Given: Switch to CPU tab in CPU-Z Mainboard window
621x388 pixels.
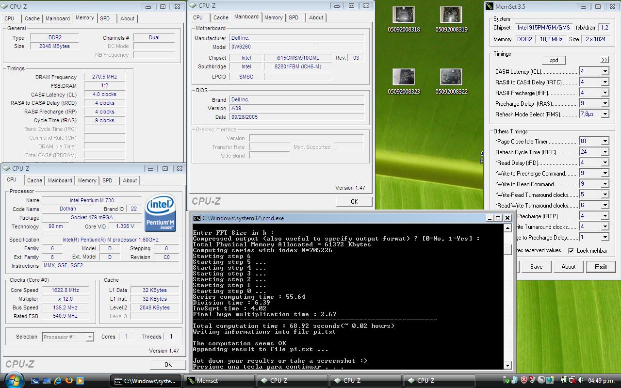Looking at the screenshot, I should point(198,17).
